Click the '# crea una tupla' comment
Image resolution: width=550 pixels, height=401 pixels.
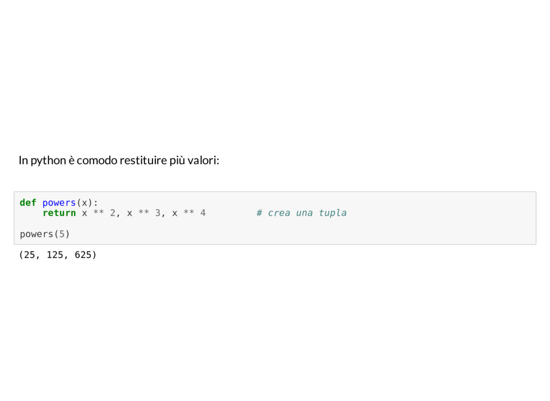tap(301, 213)
